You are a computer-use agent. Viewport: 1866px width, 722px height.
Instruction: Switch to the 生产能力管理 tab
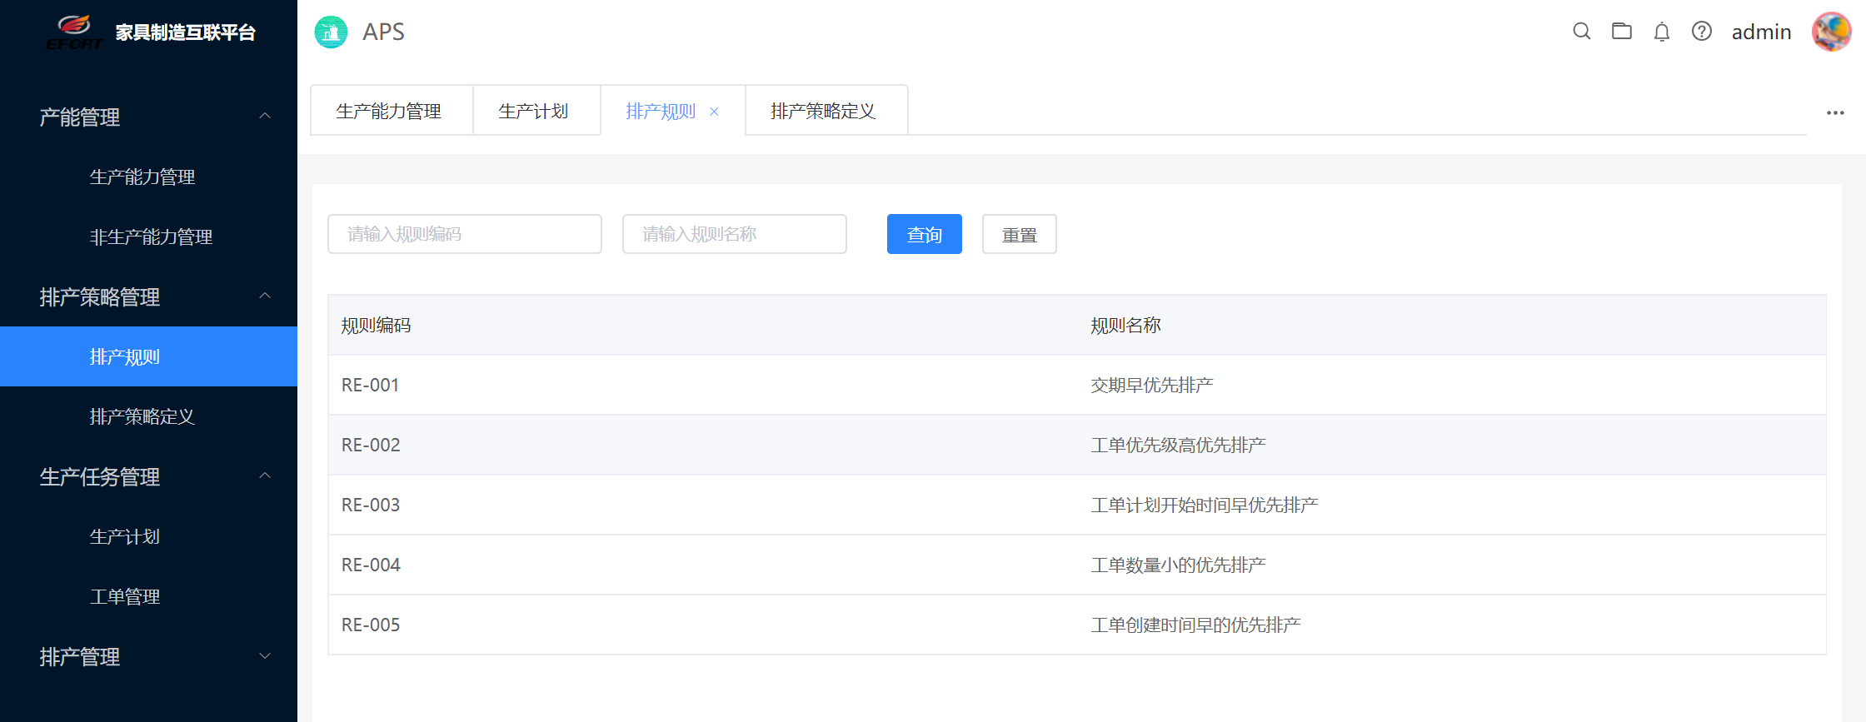tap(389, 111)
